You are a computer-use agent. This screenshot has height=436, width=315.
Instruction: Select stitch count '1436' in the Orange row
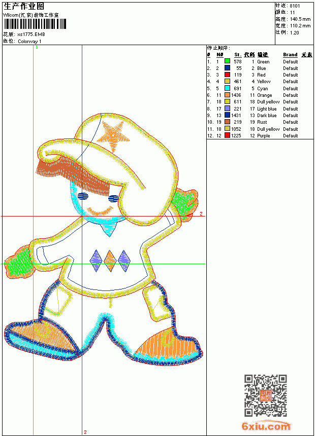[236, 95]
